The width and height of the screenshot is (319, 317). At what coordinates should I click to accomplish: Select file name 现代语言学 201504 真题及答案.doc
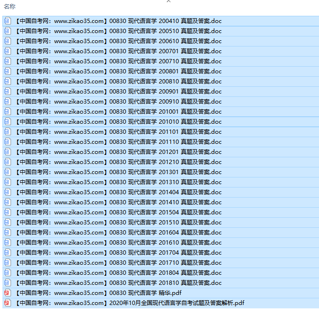pyautogui.click(x=175, y=212)
